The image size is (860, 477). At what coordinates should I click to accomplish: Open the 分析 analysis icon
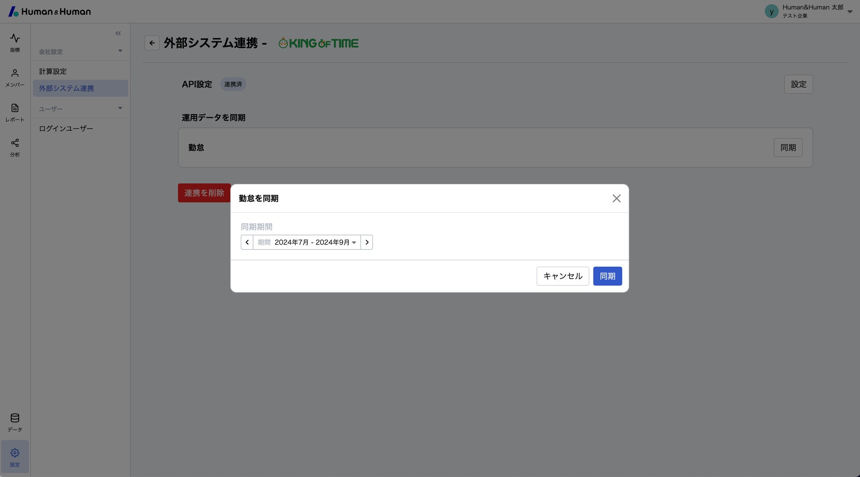[x=15, y=147]
